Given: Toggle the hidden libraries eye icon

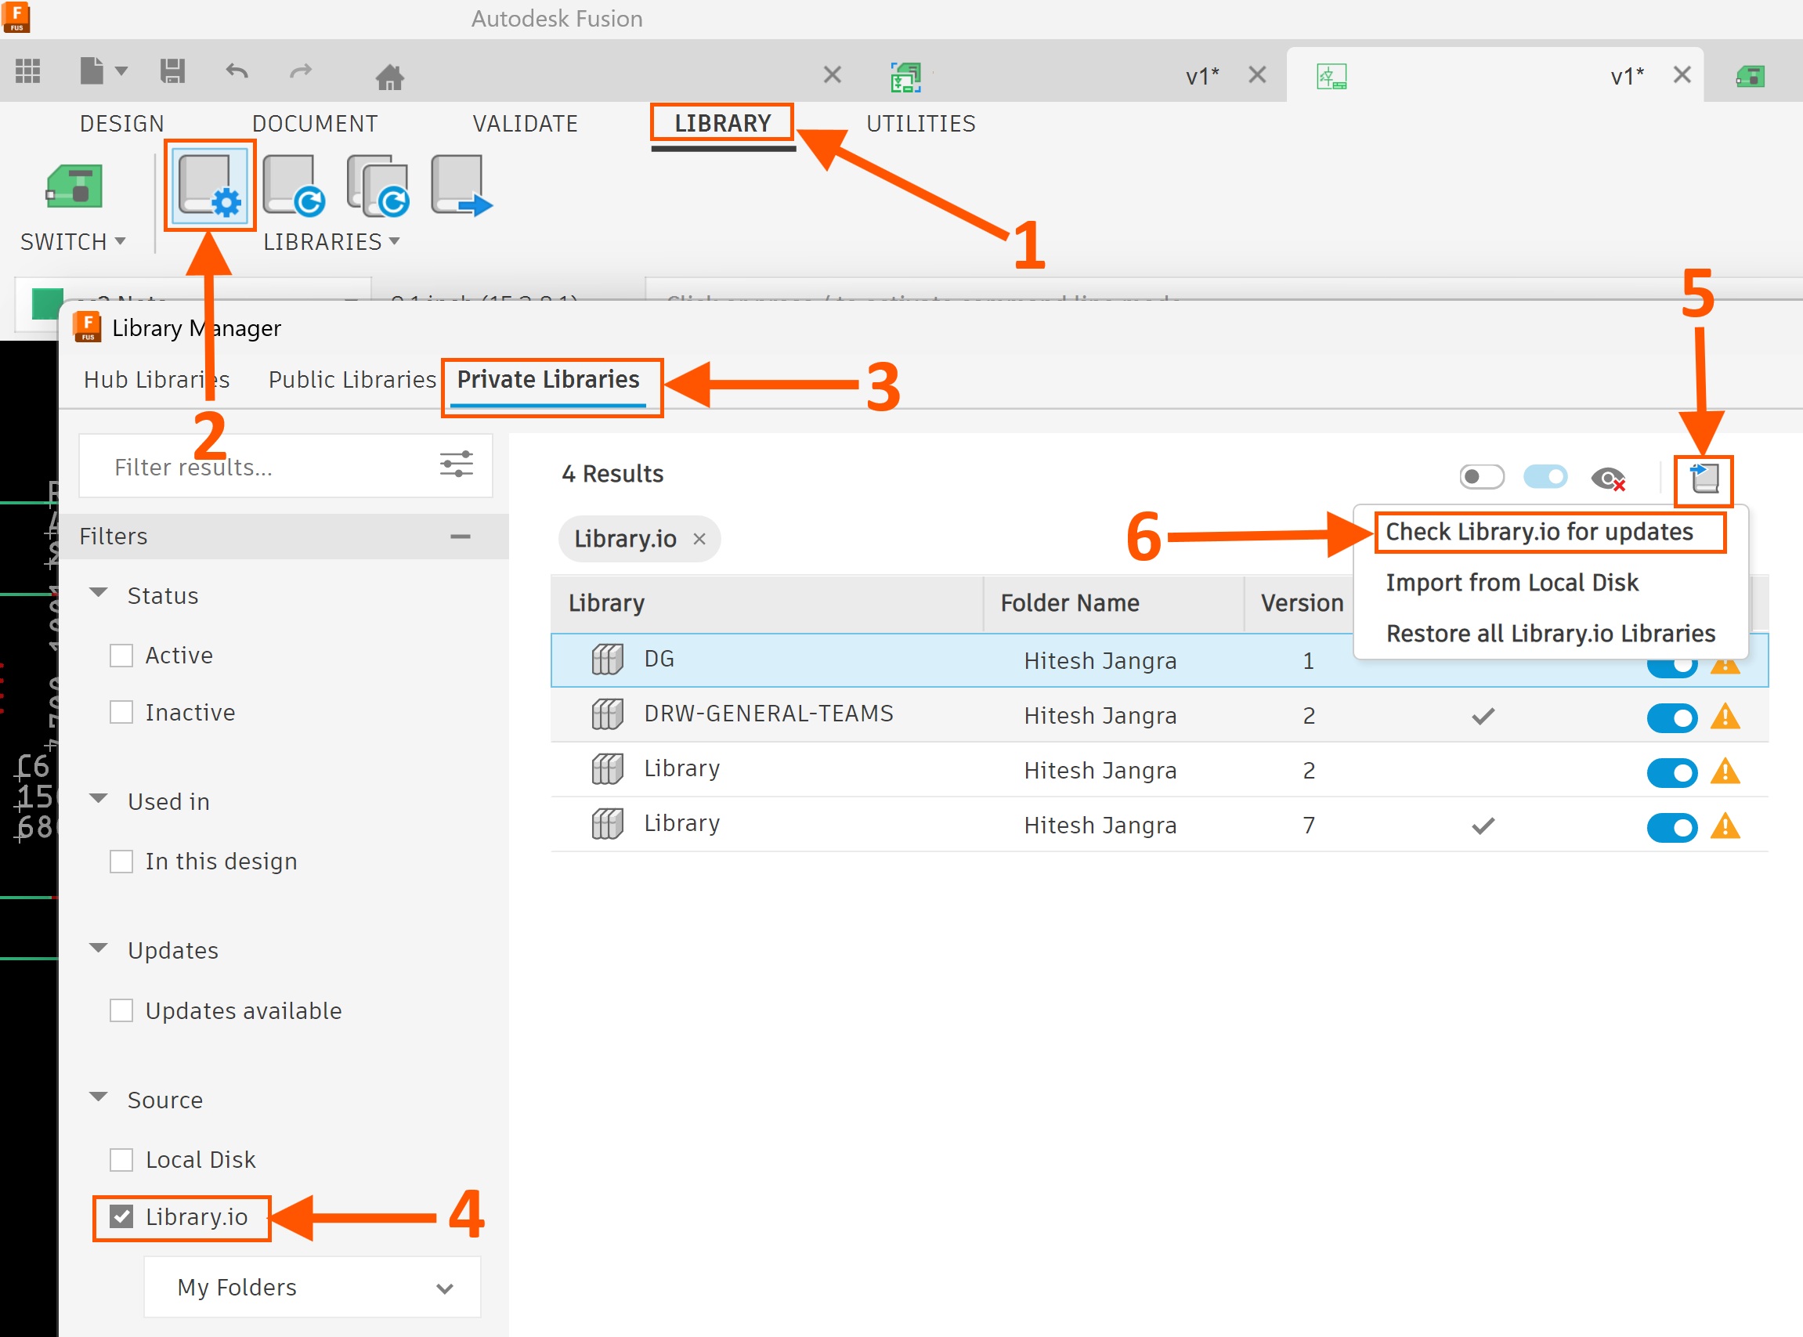Looking at the screenshot, I should pos(1608,479).
